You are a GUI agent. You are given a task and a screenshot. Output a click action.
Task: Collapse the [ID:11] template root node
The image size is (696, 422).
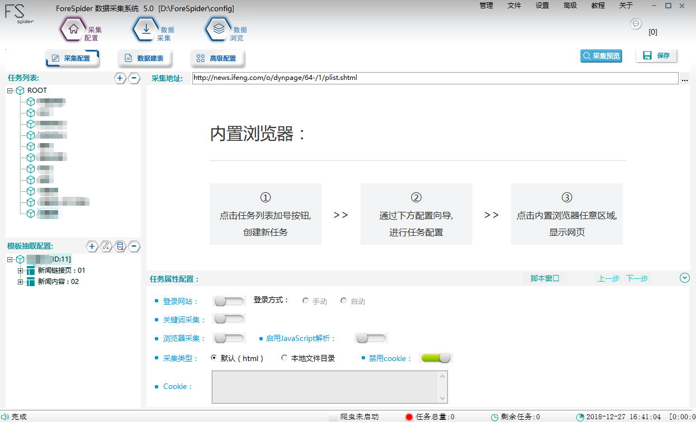click(x=10, y=259)
